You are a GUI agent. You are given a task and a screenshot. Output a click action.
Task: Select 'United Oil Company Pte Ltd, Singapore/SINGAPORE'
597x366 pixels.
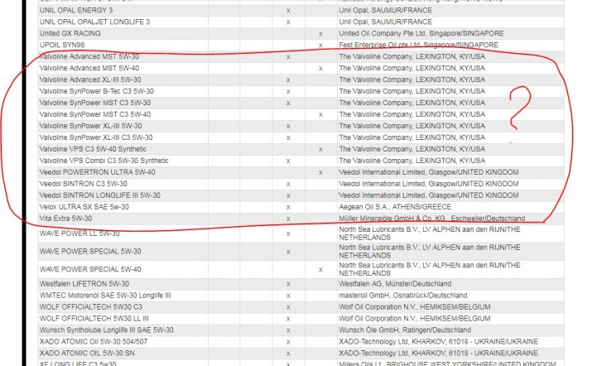tap(421, 33)
